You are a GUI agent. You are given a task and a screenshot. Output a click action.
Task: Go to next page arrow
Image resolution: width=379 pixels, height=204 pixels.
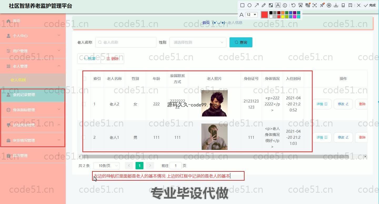pyautogui.click(x=150, y=166)
